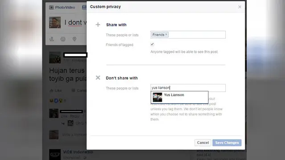Viewport: 285px width, 160px height.
Task: Open VICE Indonesia page link
Action: click(x=78, y=152)
